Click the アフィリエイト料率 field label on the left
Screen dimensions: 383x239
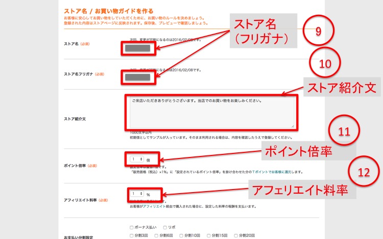click(x=80, y=200)
